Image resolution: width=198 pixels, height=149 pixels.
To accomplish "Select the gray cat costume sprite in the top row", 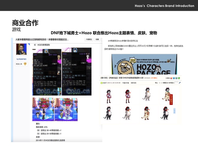I will pos(147,94).
